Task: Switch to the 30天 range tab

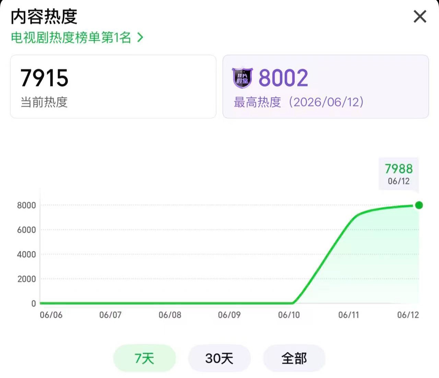Action: tap(219, 358)
